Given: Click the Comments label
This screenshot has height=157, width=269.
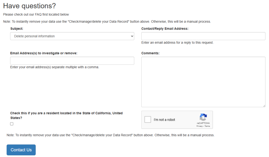Looking at the screenshot, I should click(x=151, y=53).
